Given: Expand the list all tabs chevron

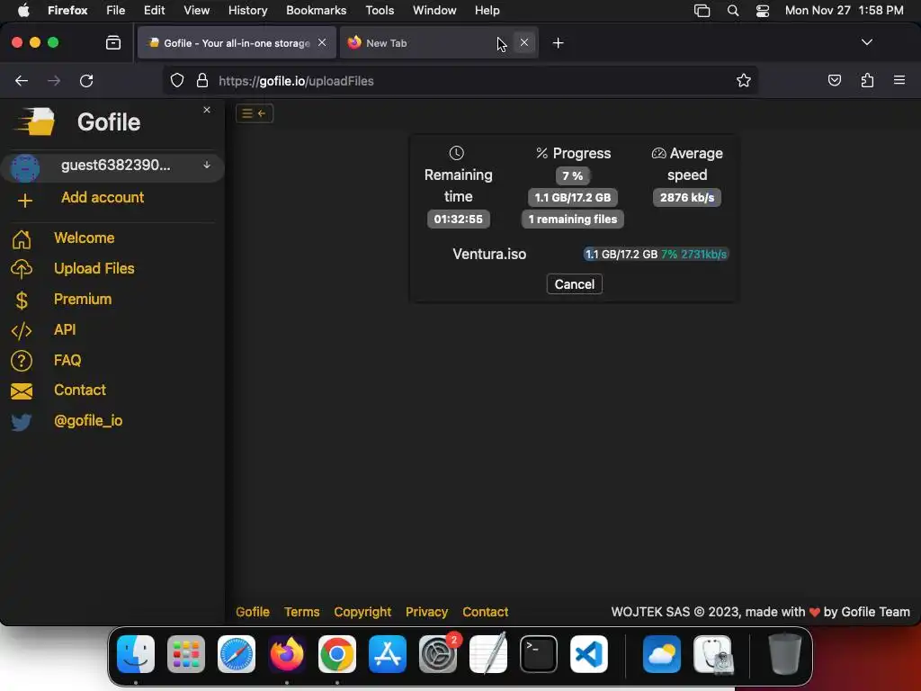Looking at the screenshot, I should tap(866, 42).
